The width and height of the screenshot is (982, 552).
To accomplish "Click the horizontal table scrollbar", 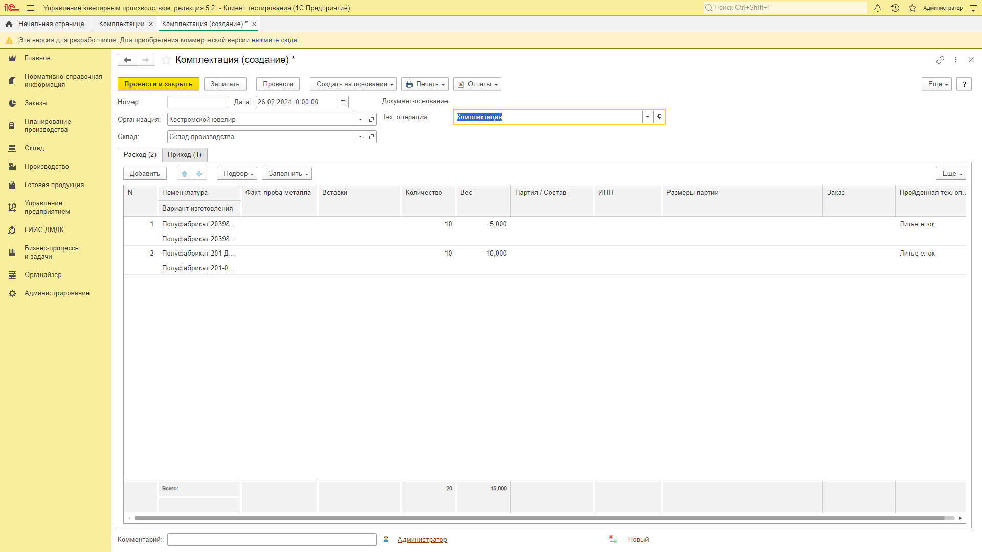I will [540, 518].
